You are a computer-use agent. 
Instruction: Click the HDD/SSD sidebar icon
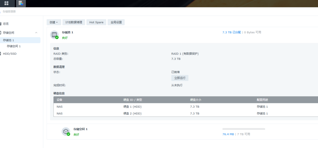pos(1,54)
